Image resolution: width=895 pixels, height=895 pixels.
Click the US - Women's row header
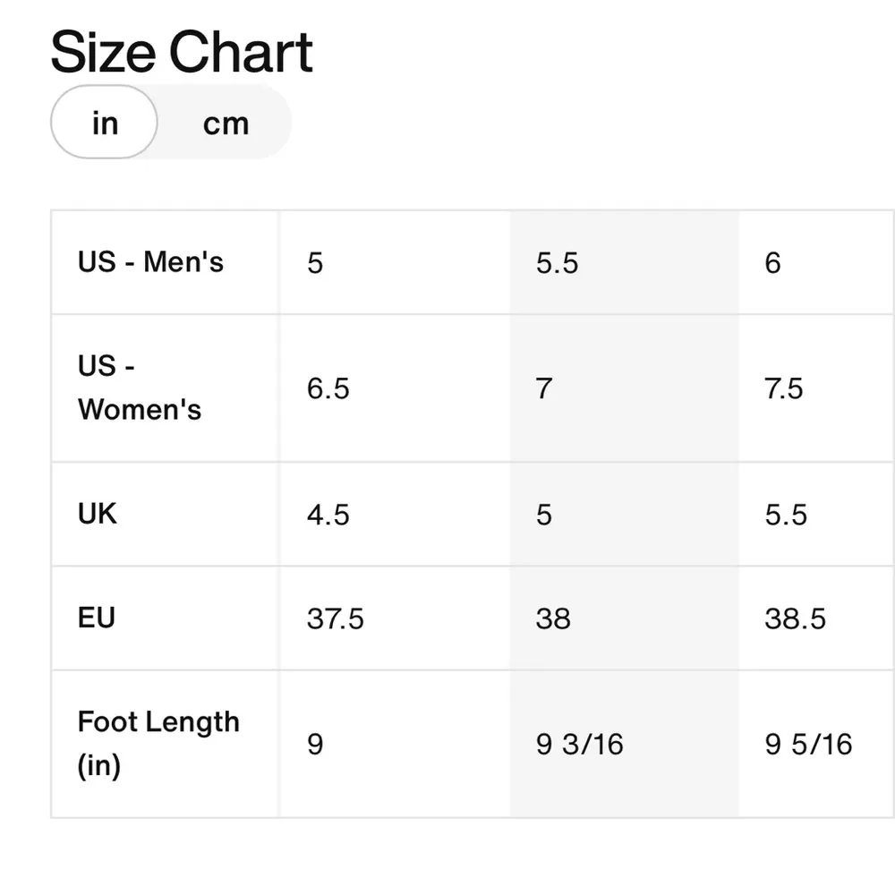[140, 388]
